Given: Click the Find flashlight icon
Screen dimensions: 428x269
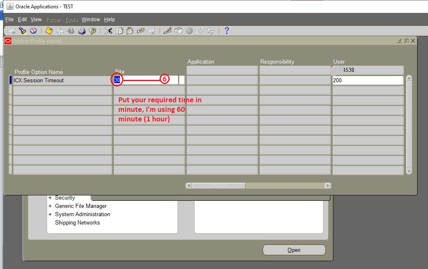Looking at the screenshot, I should click(x=23, y=30).
